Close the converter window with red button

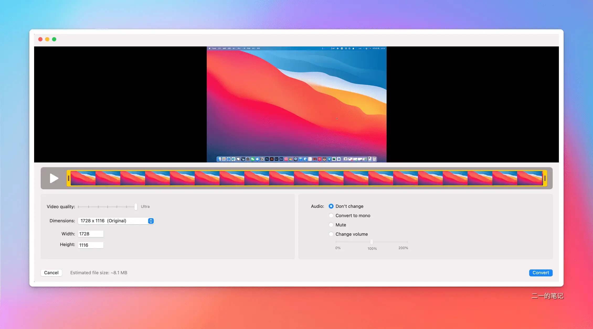click(40, 39)
